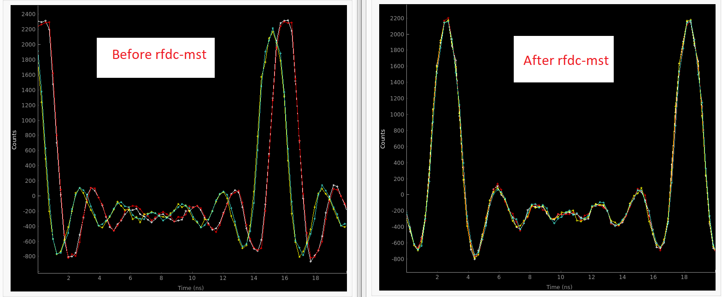Click the second waveform peak in the After plot

689,21
